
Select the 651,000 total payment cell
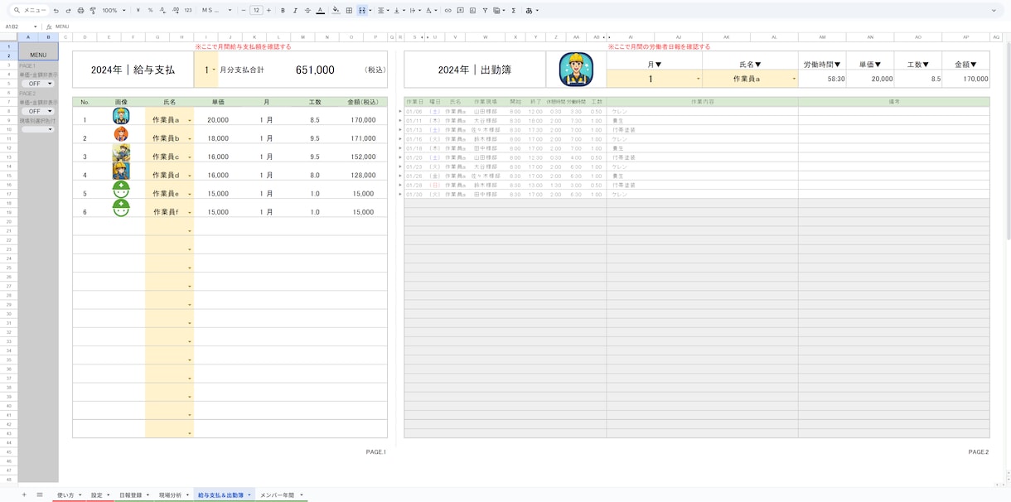(315, 70)
